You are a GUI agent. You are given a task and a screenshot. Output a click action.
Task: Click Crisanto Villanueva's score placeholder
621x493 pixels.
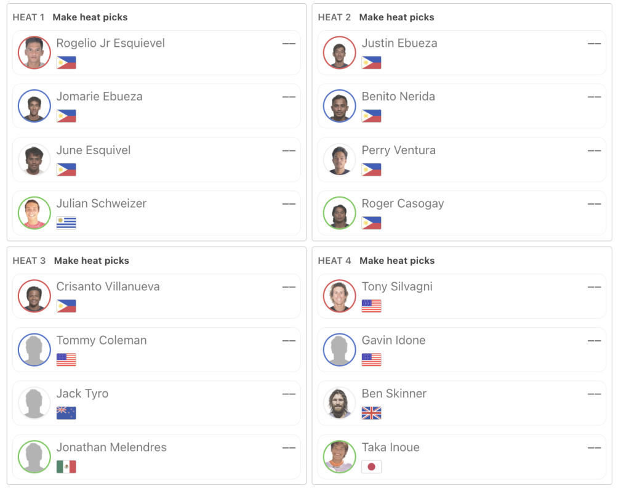(289, 287)
